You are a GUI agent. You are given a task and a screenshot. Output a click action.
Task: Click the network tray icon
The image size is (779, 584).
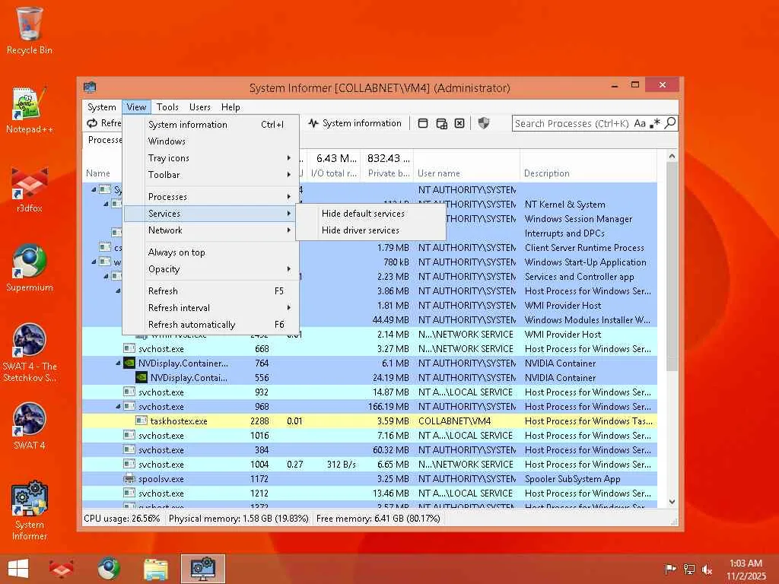[689, 570]
